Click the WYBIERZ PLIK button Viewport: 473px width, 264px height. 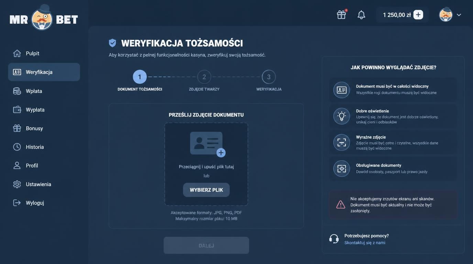pyautogui.click(x=206, y=190)
